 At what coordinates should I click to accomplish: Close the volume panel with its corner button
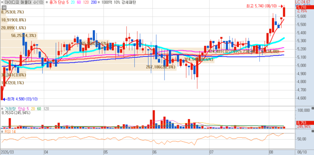click(x=313, y=108)
